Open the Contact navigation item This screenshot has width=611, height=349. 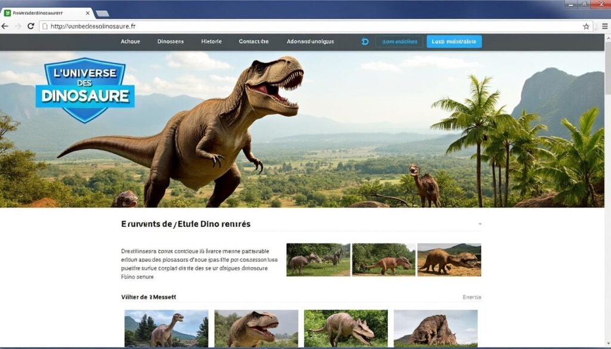pyautogui.click(x=254, y=41)
